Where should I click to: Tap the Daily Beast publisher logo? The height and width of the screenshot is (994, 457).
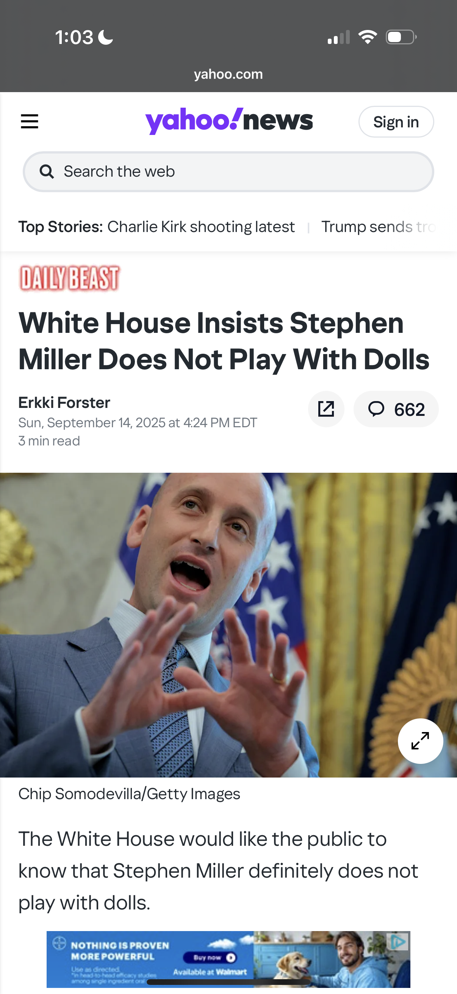point(69,278)
